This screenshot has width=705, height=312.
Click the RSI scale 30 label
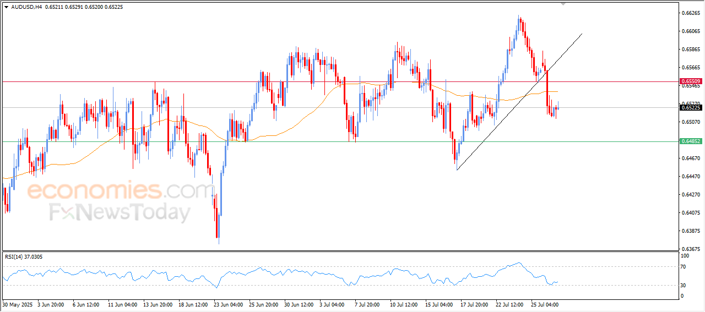[684, 285]
